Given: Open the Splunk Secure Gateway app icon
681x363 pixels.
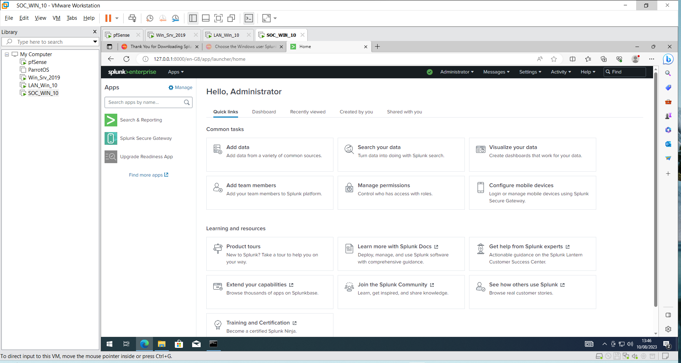Looking at the screenshot, I should pos(111,138).
